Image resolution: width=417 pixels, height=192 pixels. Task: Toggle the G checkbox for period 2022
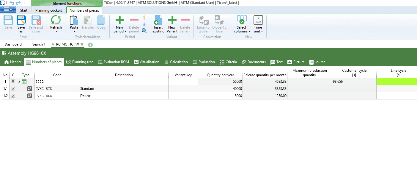click(13, 82)
